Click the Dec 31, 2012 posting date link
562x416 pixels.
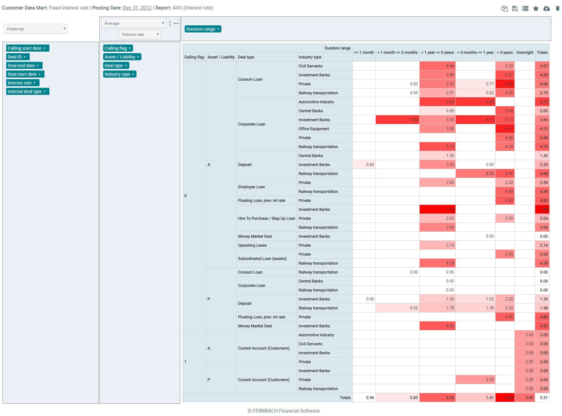[x=137, y=8]
